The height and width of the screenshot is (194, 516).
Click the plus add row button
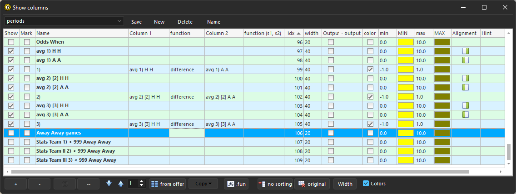(16, 184)
